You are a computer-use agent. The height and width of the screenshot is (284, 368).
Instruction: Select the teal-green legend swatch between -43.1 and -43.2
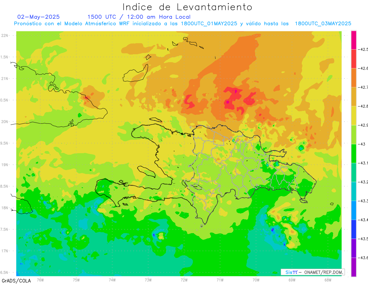[x=354, y=172]
